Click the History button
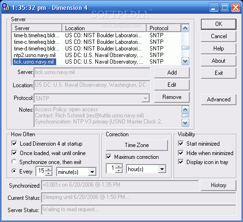243x222 pixels. pos(218,185)
